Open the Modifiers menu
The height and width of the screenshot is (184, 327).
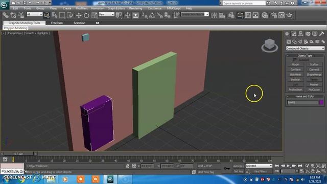82,8
